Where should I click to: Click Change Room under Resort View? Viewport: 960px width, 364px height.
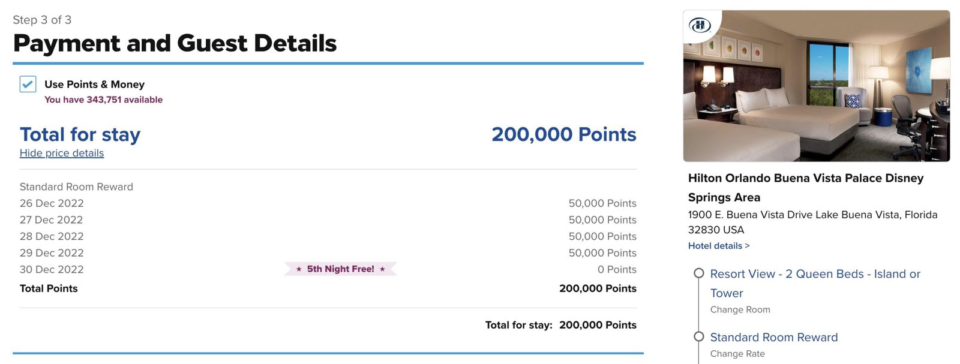coord(740,309)
